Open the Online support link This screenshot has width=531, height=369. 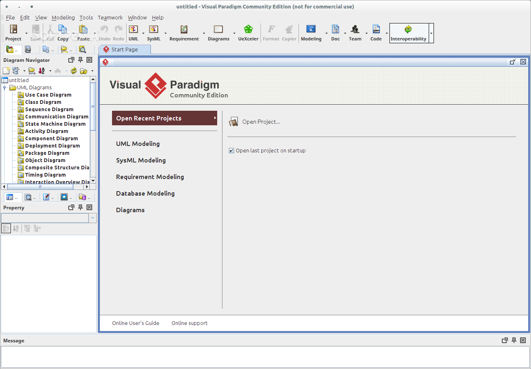coord(189,323)
